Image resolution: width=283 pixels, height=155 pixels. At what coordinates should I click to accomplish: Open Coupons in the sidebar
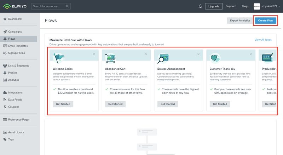tap(13, 107)
